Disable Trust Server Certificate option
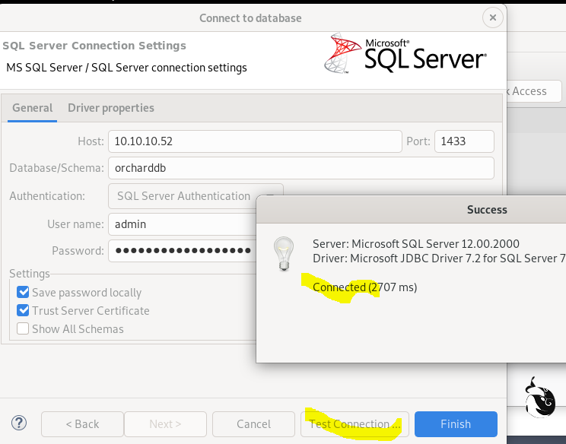 [x=23, y=311]
